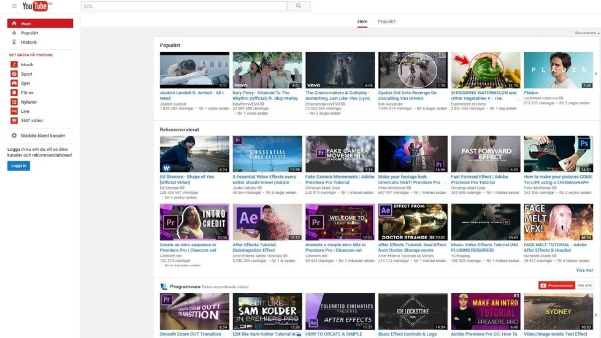Screen dimensions: 601x338
Task: Expand Populärt row with right arrow
Action: 595,74
